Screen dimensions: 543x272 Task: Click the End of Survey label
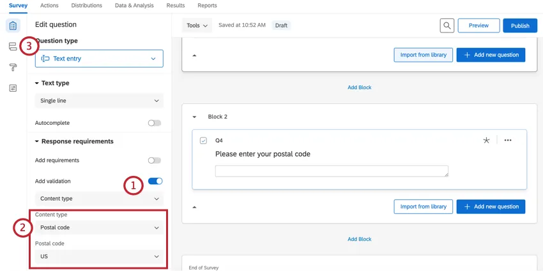click(x=204, y=268)
